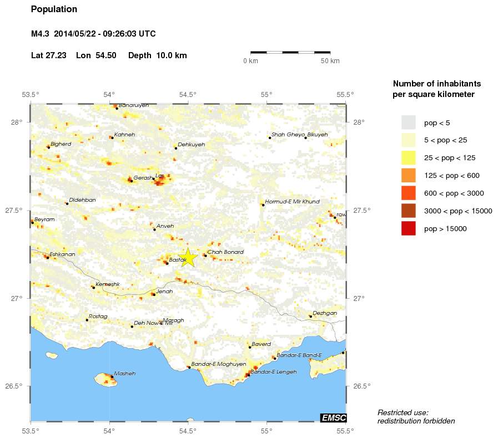Click the '600 < pop < 3000' swatch
Screen dimensions: 498x439
click(409, 193)
